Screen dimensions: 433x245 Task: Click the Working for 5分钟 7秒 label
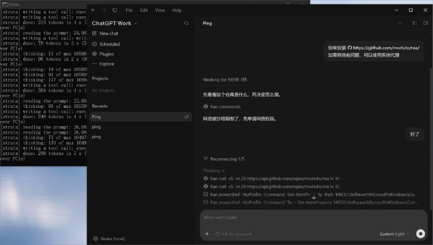point(225,80)
